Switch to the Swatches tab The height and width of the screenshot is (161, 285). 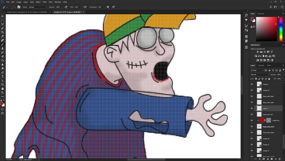click(x=260, y=14)
